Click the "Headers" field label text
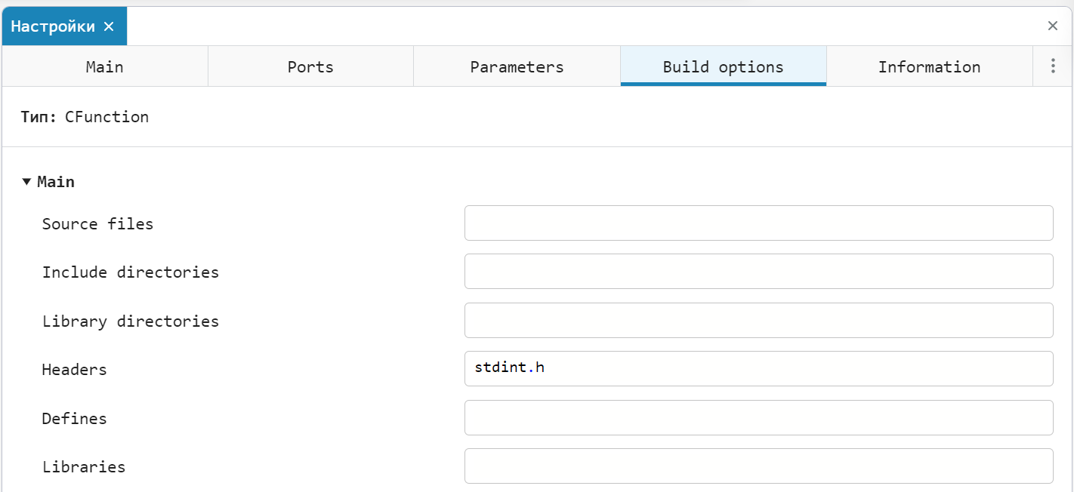Image resolution: width=1074 pixels, height=492 pixels. tap(74, 370)
